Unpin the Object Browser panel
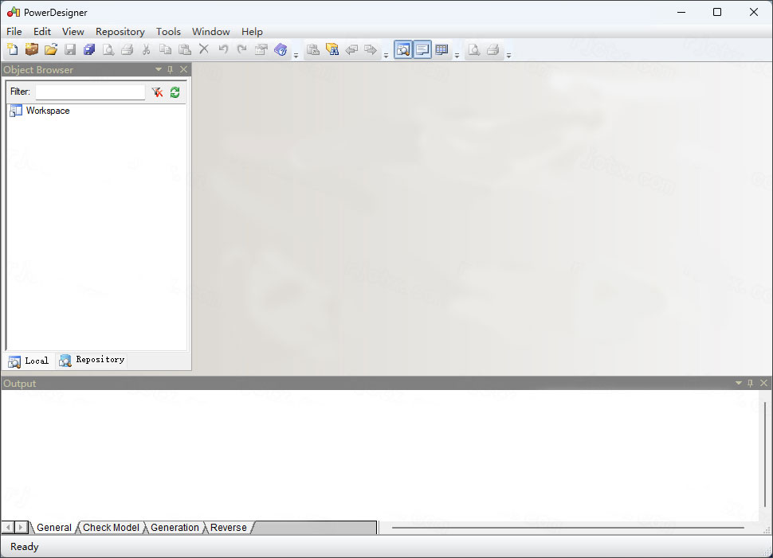 click(170, 69)
